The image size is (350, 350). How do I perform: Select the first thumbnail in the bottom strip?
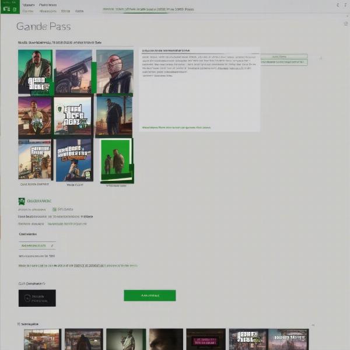tap(43, 339)
